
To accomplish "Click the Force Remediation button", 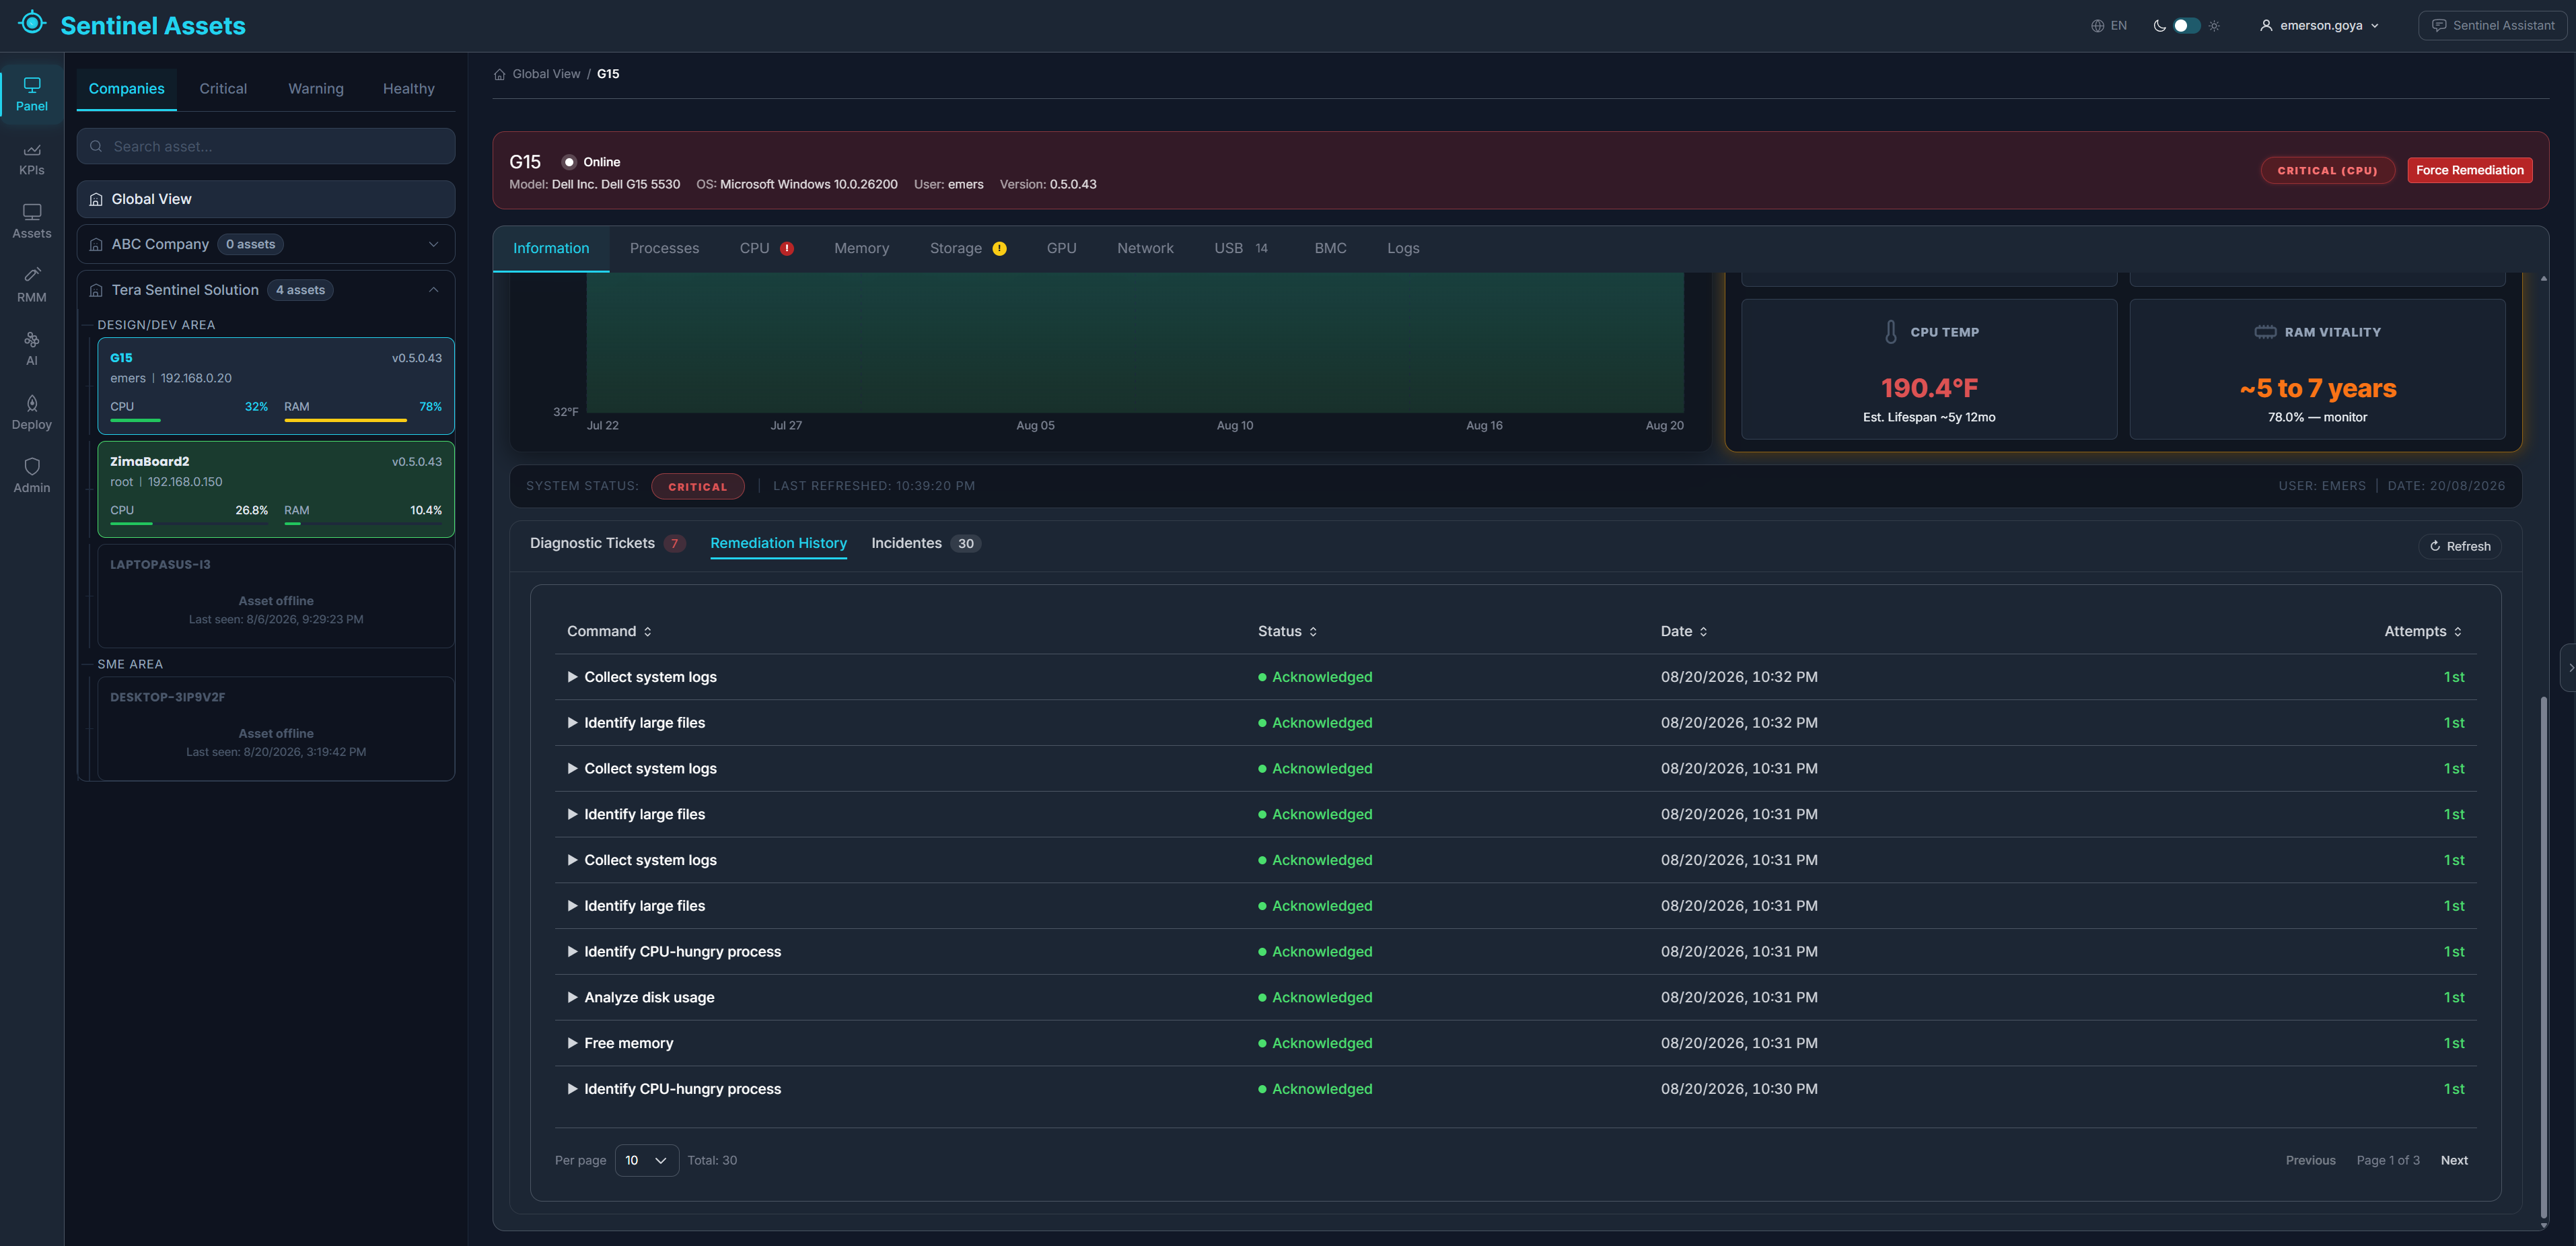I will click(x=2469, y=170).
